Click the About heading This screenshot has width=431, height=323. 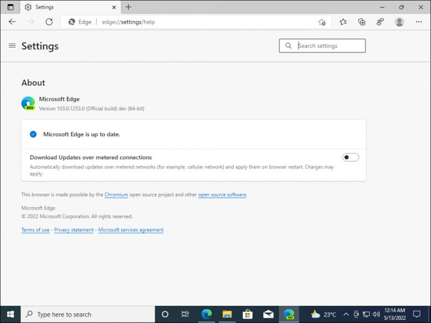tap(33, 83)
